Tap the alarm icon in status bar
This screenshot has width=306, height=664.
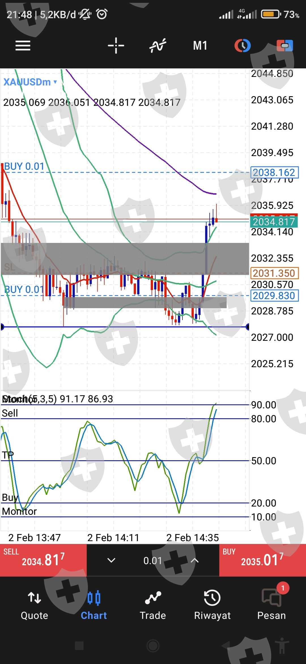102,14
